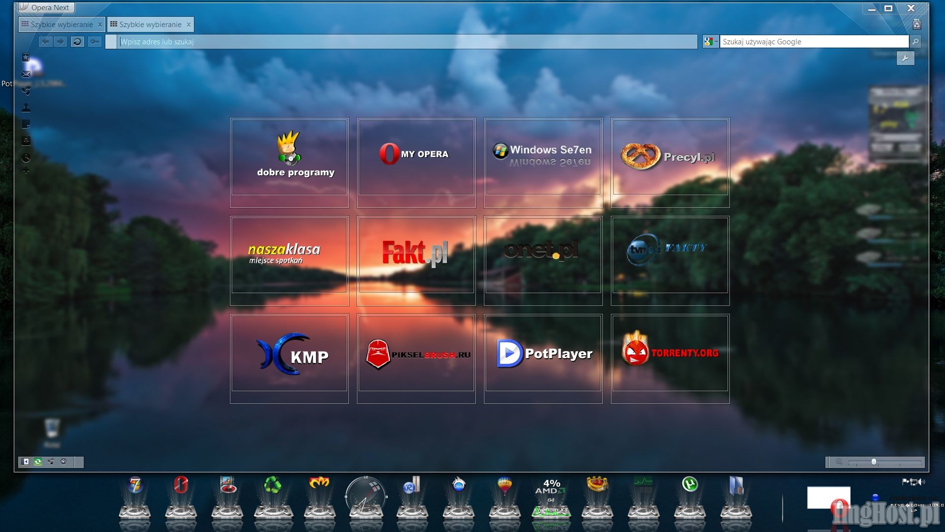This screenshot has width=945, height=532.
Task: Click the green Opera Link sync icon
Action: pyautogui.click(x=38, y=462)
